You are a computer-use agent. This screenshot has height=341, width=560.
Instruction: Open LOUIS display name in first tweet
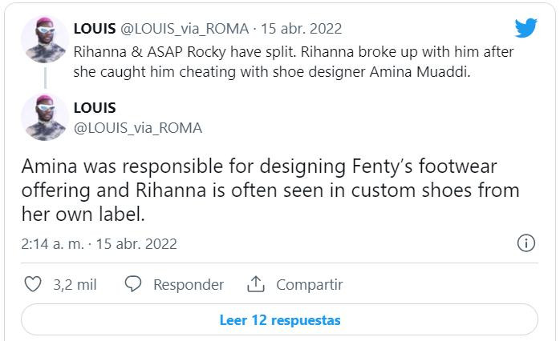pos(95,28)
